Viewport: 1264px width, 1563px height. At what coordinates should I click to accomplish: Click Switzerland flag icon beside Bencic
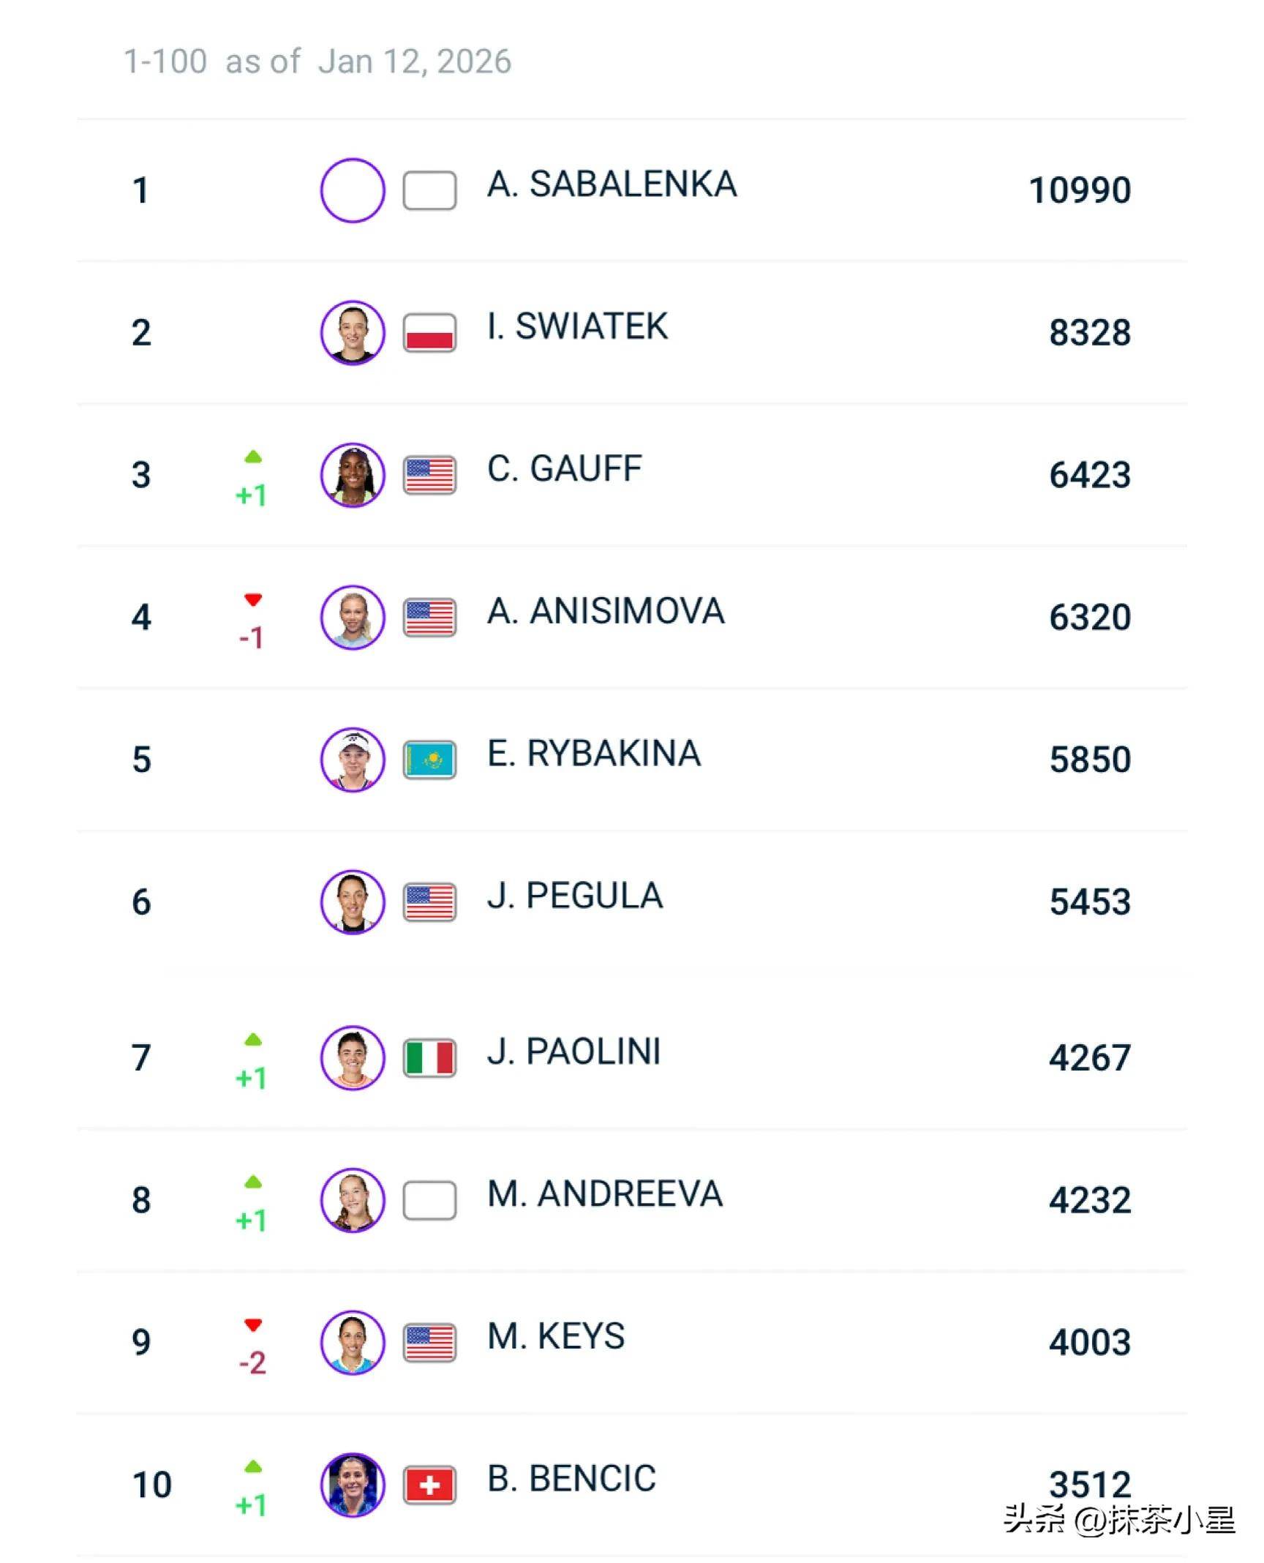click(x=429, y=1485)
